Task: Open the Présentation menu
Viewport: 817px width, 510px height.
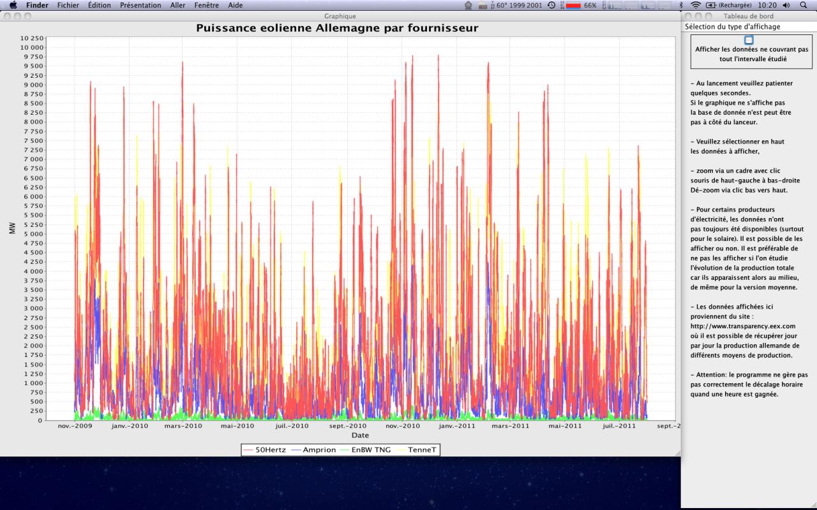Action: (x=140, y=5)
